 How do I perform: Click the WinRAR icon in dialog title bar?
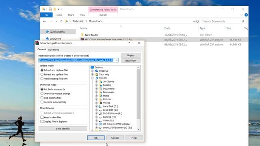[37, 43]
